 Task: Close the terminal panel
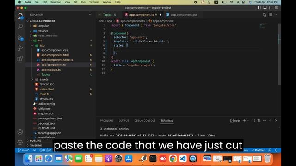point(276,121)
